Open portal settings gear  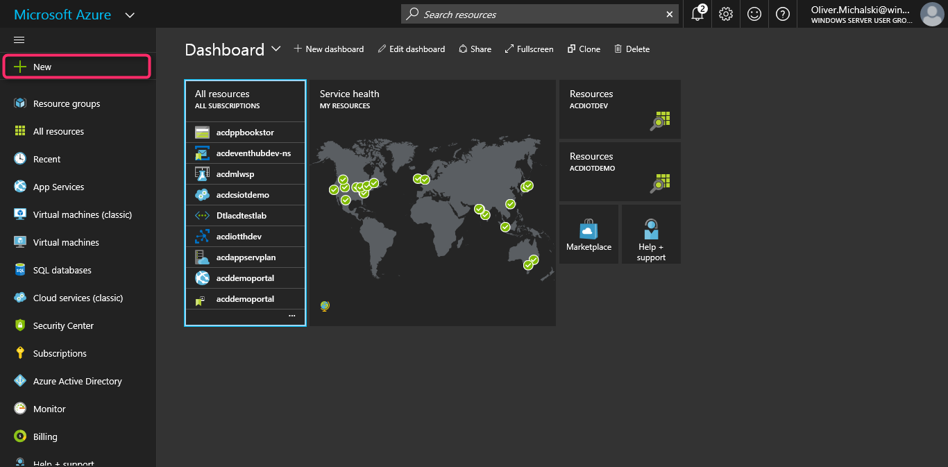point(726,14)
